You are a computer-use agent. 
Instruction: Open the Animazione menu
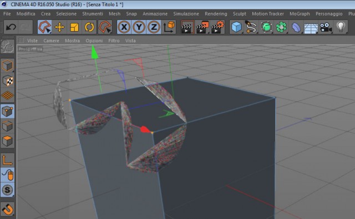tap(155, 14)
